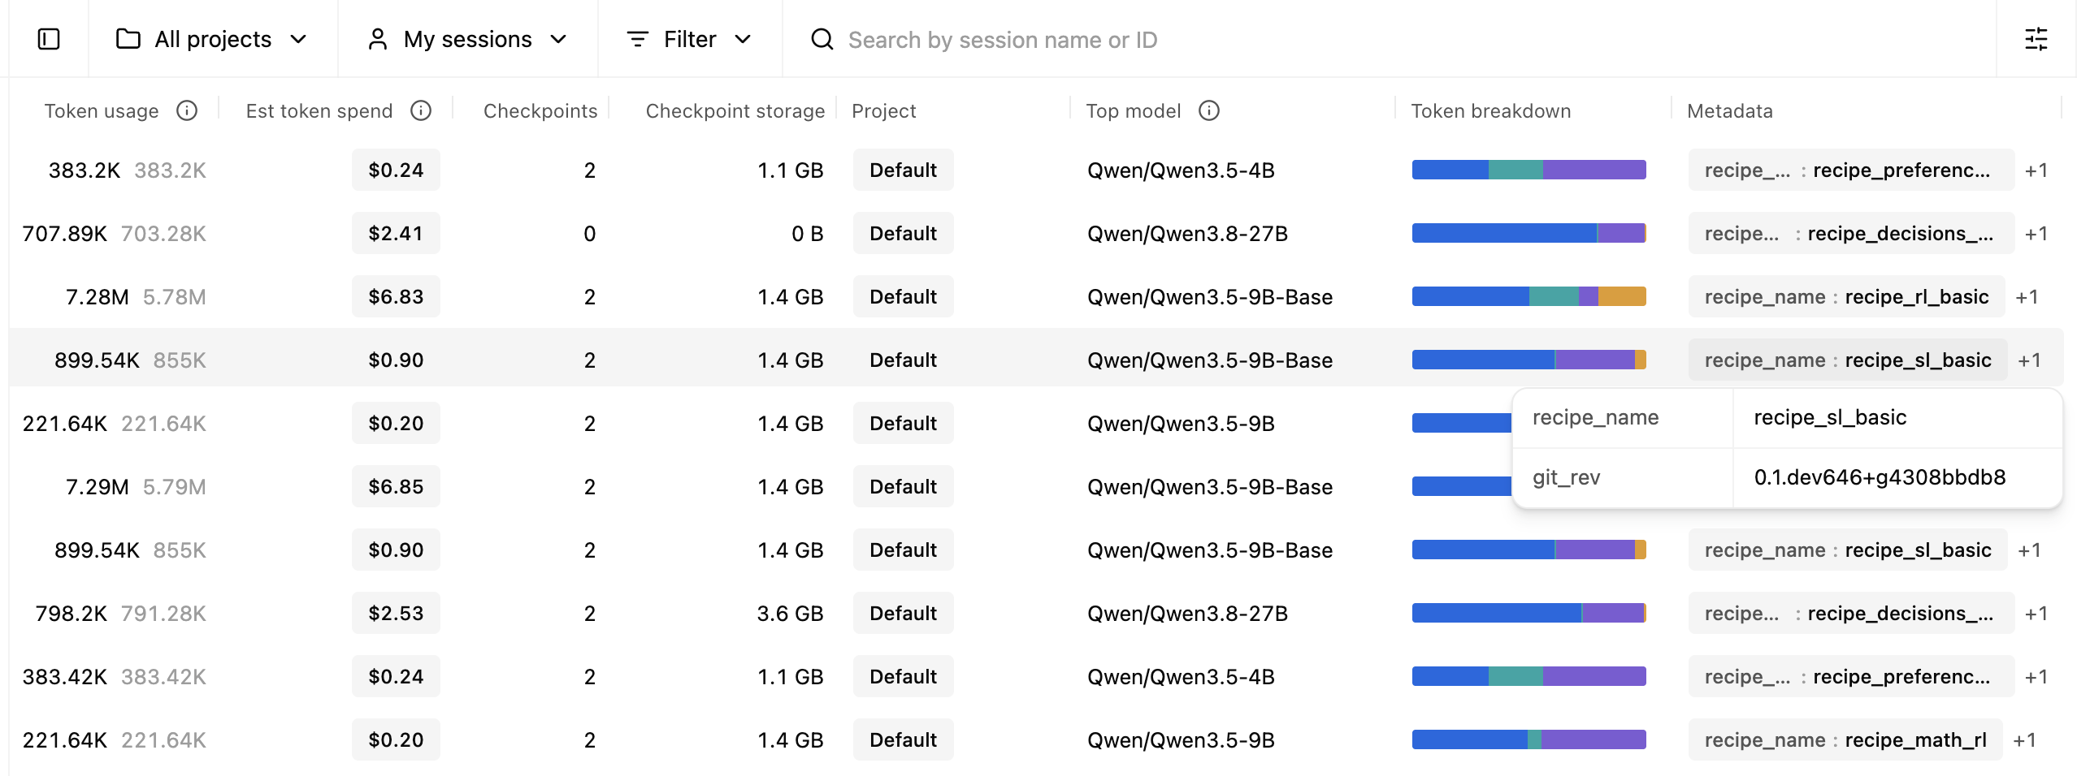Select the $6.85 token spend badge
This screenshot has width=2077, height=776.
(x=396, y=487)
